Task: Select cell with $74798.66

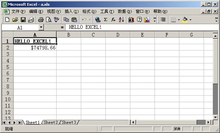Action: pos(35,48)
